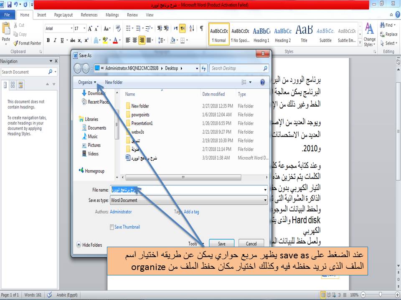Click the Paste icon
Viewport: 401px width, 300px height.
(x=6, y=28)
